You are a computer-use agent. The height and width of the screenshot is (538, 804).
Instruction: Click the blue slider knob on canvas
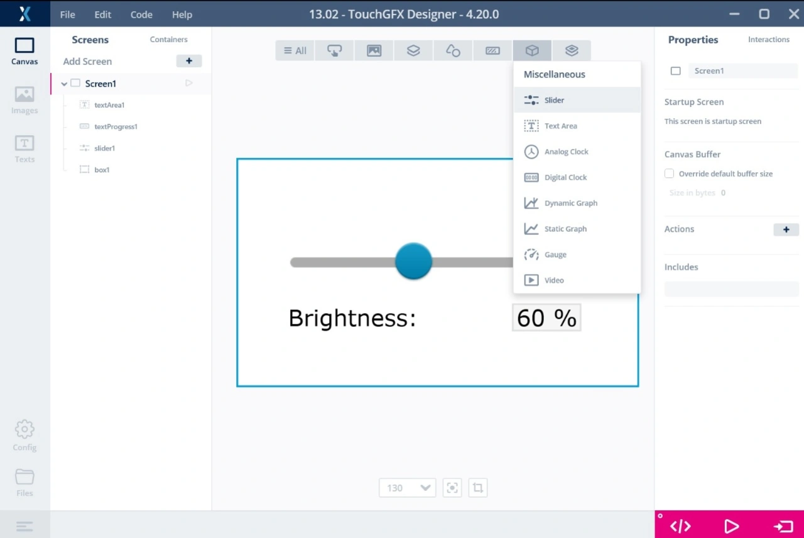[413, 261]
